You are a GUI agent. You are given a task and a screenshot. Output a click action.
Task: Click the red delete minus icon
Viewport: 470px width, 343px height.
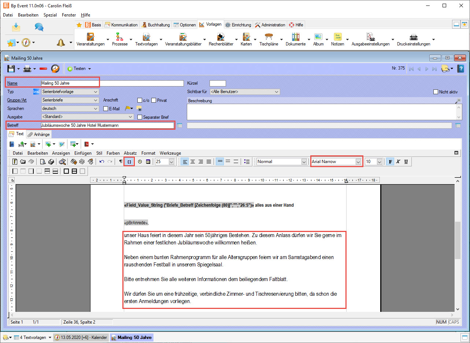click(x=43, y=69)
